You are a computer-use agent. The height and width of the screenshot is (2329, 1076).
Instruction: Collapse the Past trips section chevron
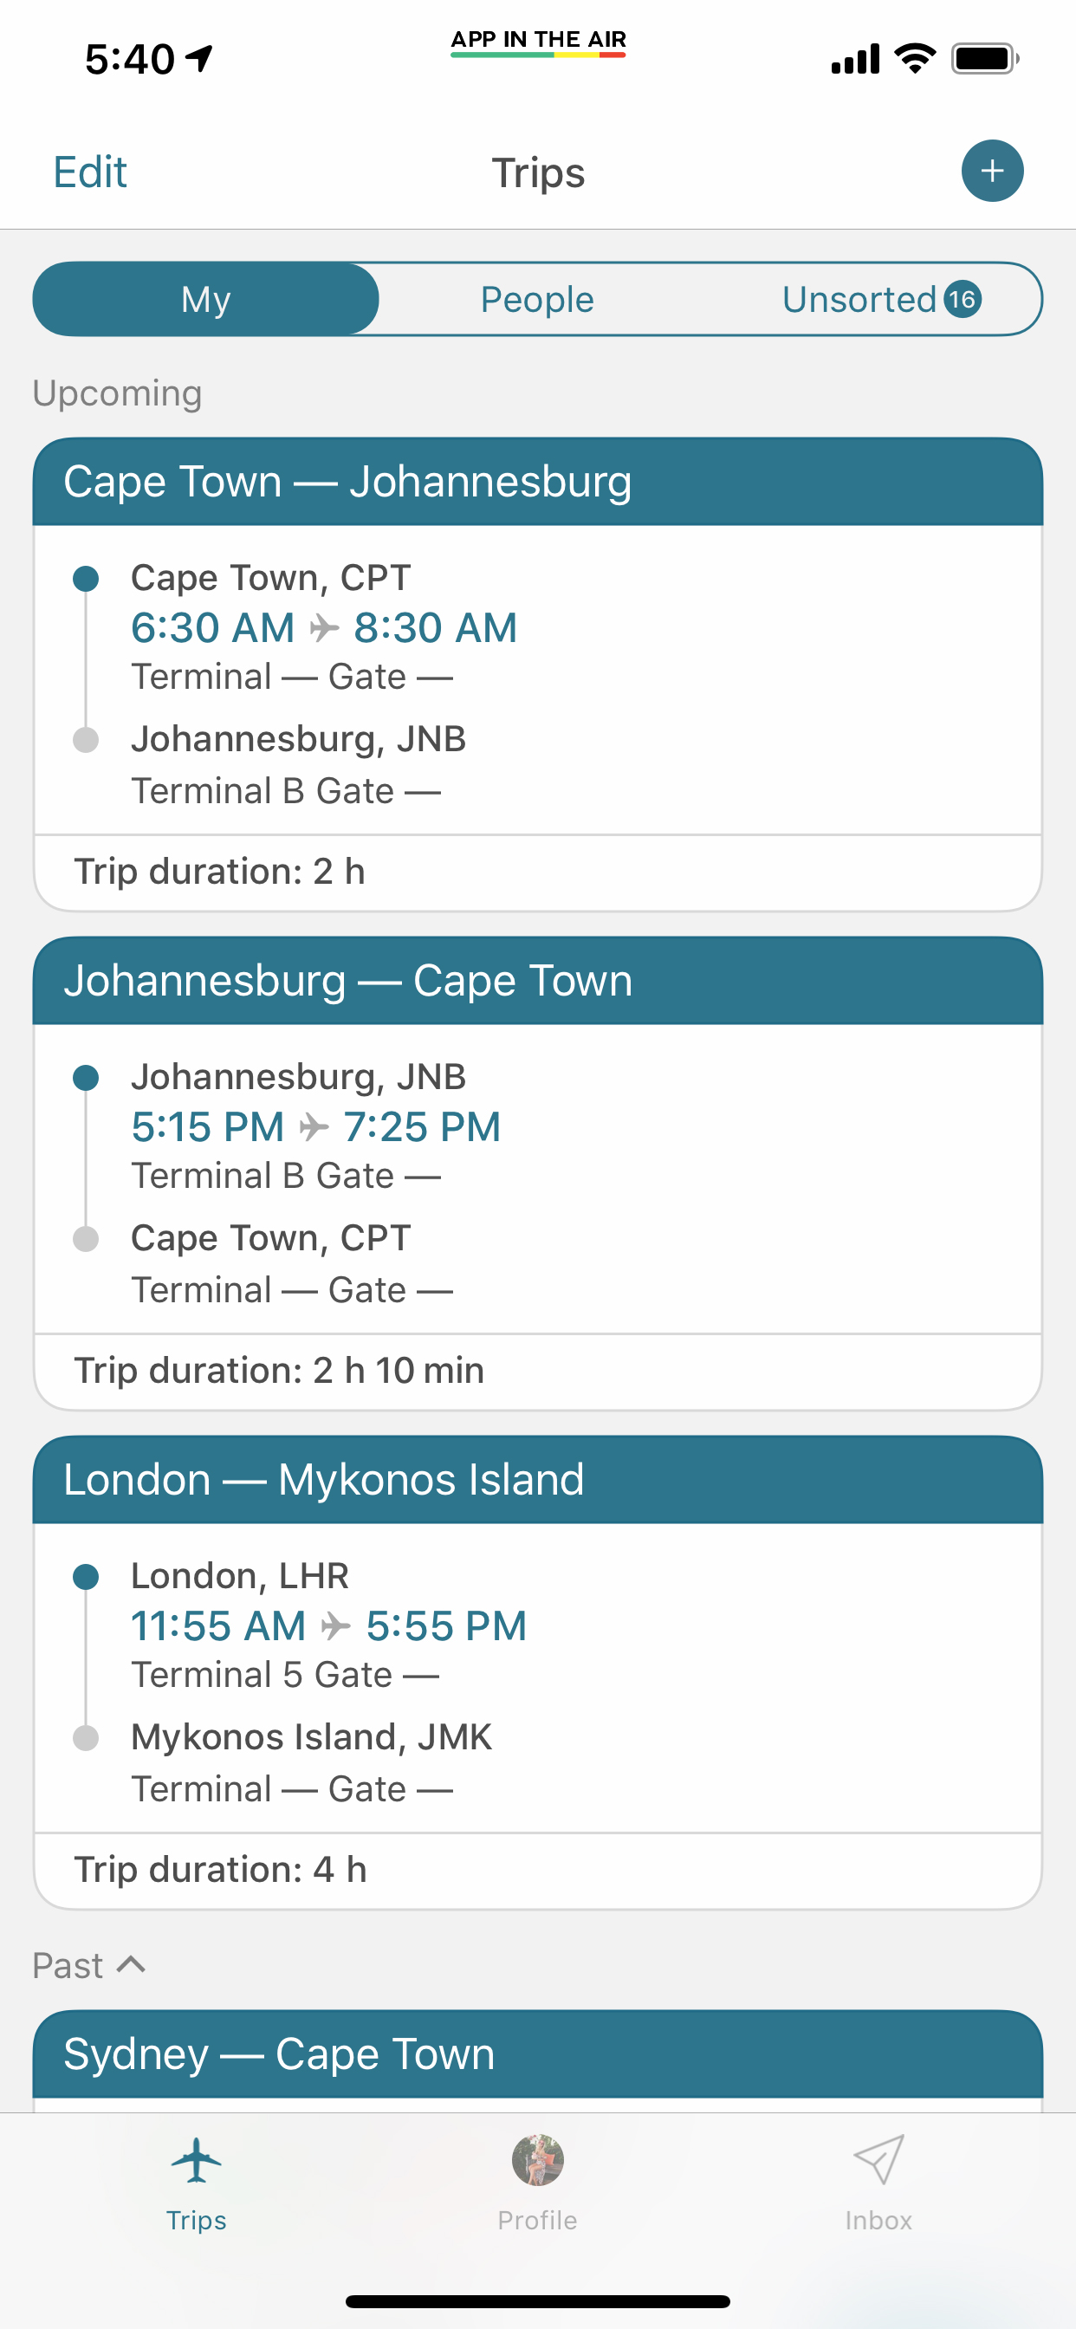click(x=132, y=1964)
